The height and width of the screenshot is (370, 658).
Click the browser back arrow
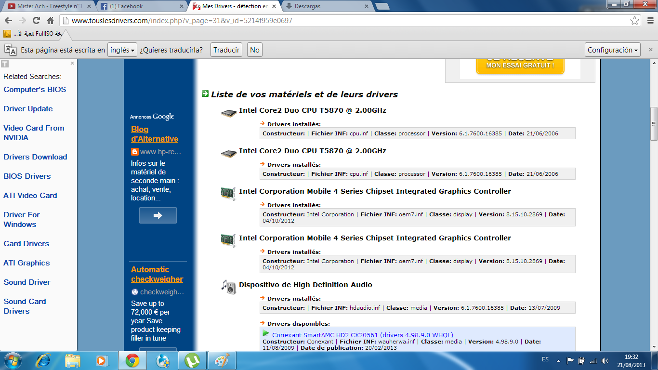point(8,21)
